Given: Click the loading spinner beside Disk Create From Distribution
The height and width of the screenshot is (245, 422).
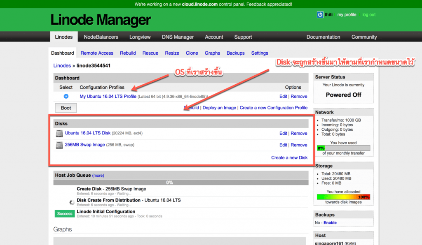Looking at the screenshot, I should click(72, 202).
